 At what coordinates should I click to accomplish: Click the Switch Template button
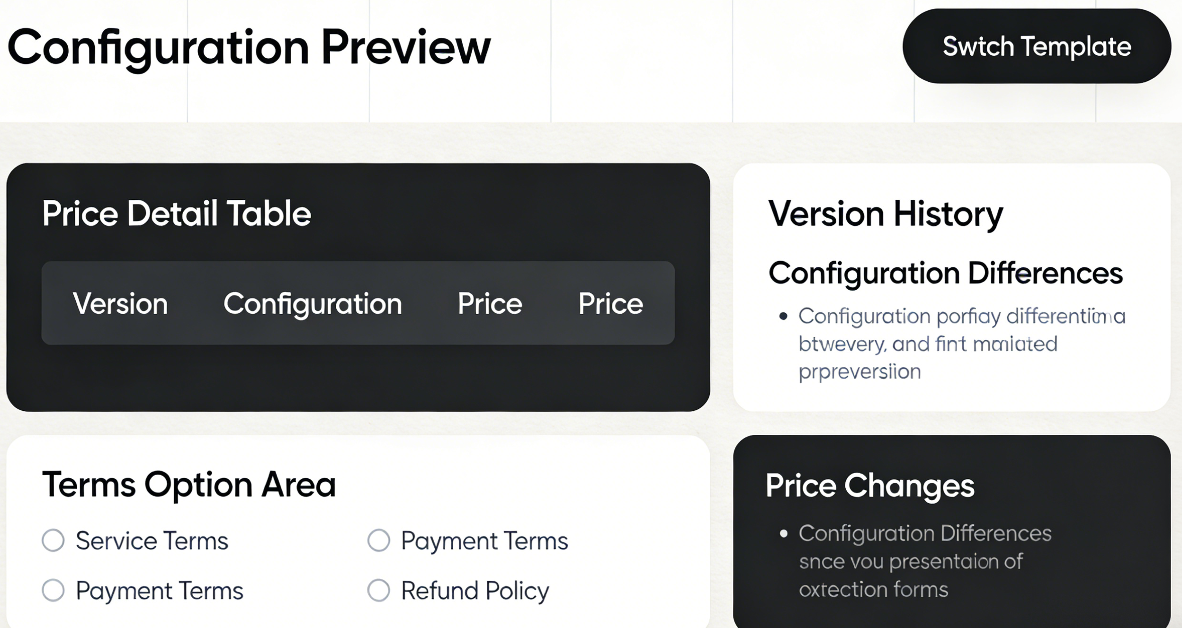pyautogui.click(x=1036, y=46)
